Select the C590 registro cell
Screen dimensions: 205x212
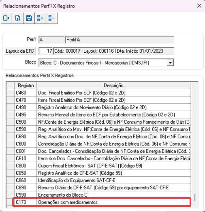[26, 129]
